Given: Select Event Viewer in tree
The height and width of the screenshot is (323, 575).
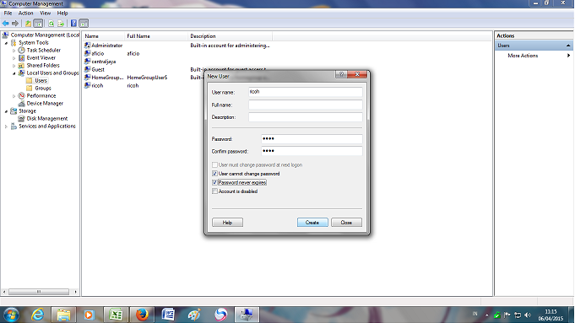Looking at the screenshot, I should (x=41, y=58).
